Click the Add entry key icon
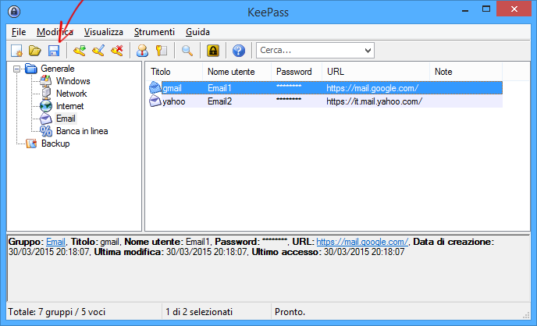The image size is (537, 326). pos(80,51)
